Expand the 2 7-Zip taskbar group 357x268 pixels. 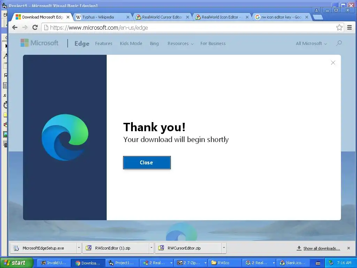[x=205, y=263]
